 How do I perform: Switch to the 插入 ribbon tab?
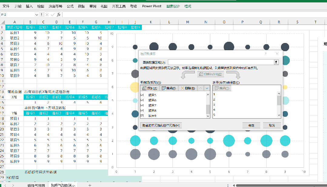[x=29, y=6]
